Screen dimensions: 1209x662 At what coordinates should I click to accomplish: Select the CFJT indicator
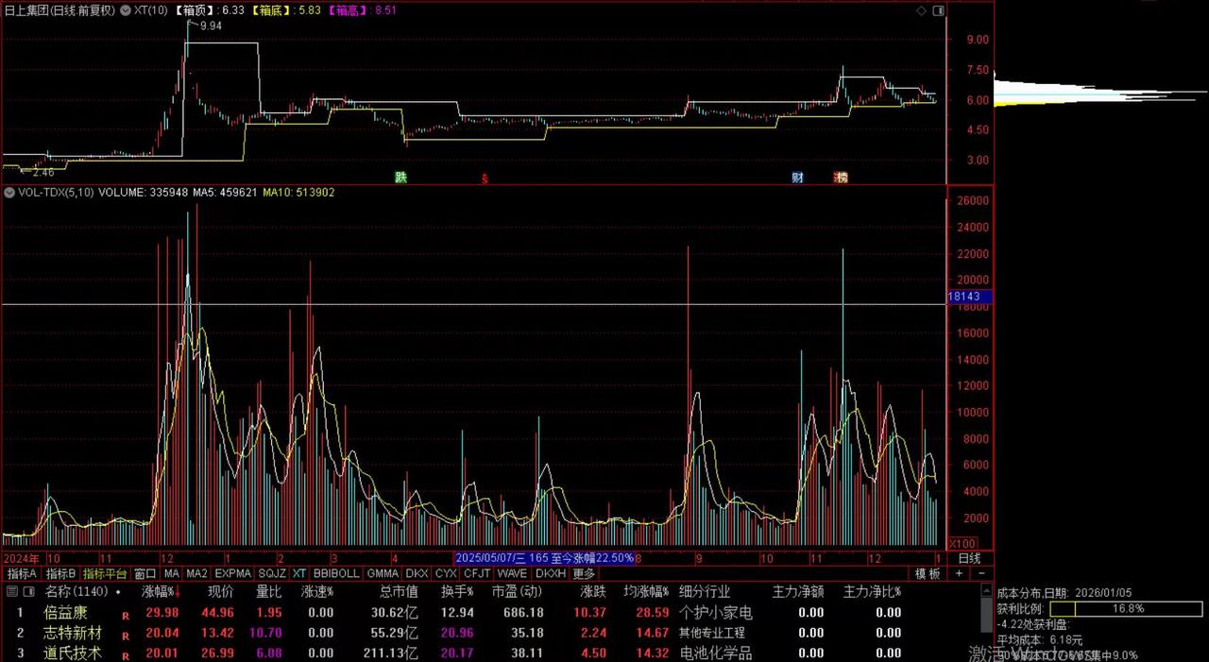[477, 573]
